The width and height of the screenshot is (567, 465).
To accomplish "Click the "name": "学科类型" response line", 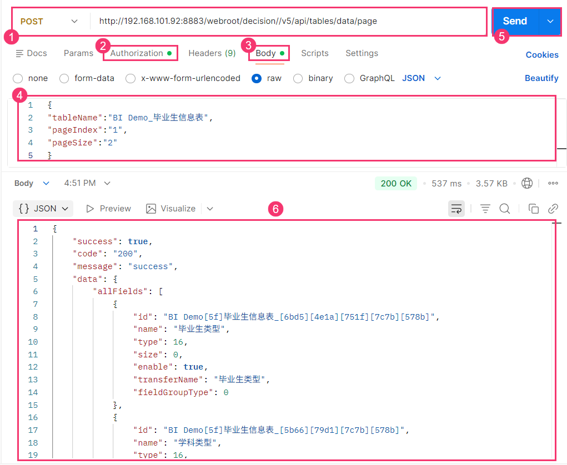I will pos(177,443).
